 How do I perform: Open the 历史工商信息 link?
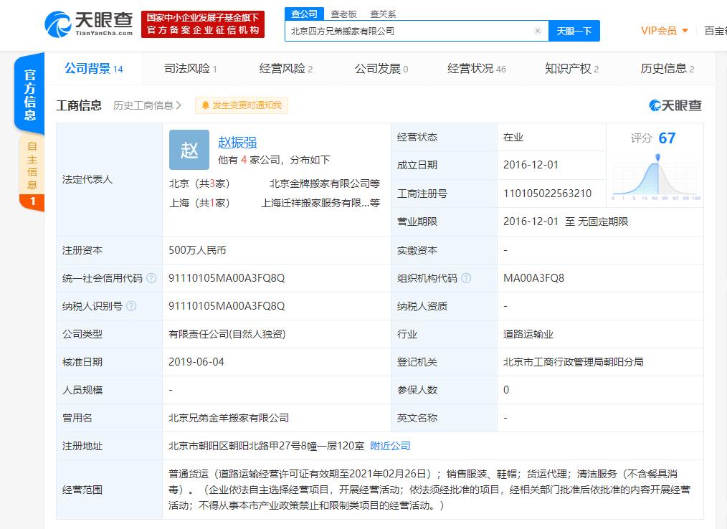pos(147,105)
